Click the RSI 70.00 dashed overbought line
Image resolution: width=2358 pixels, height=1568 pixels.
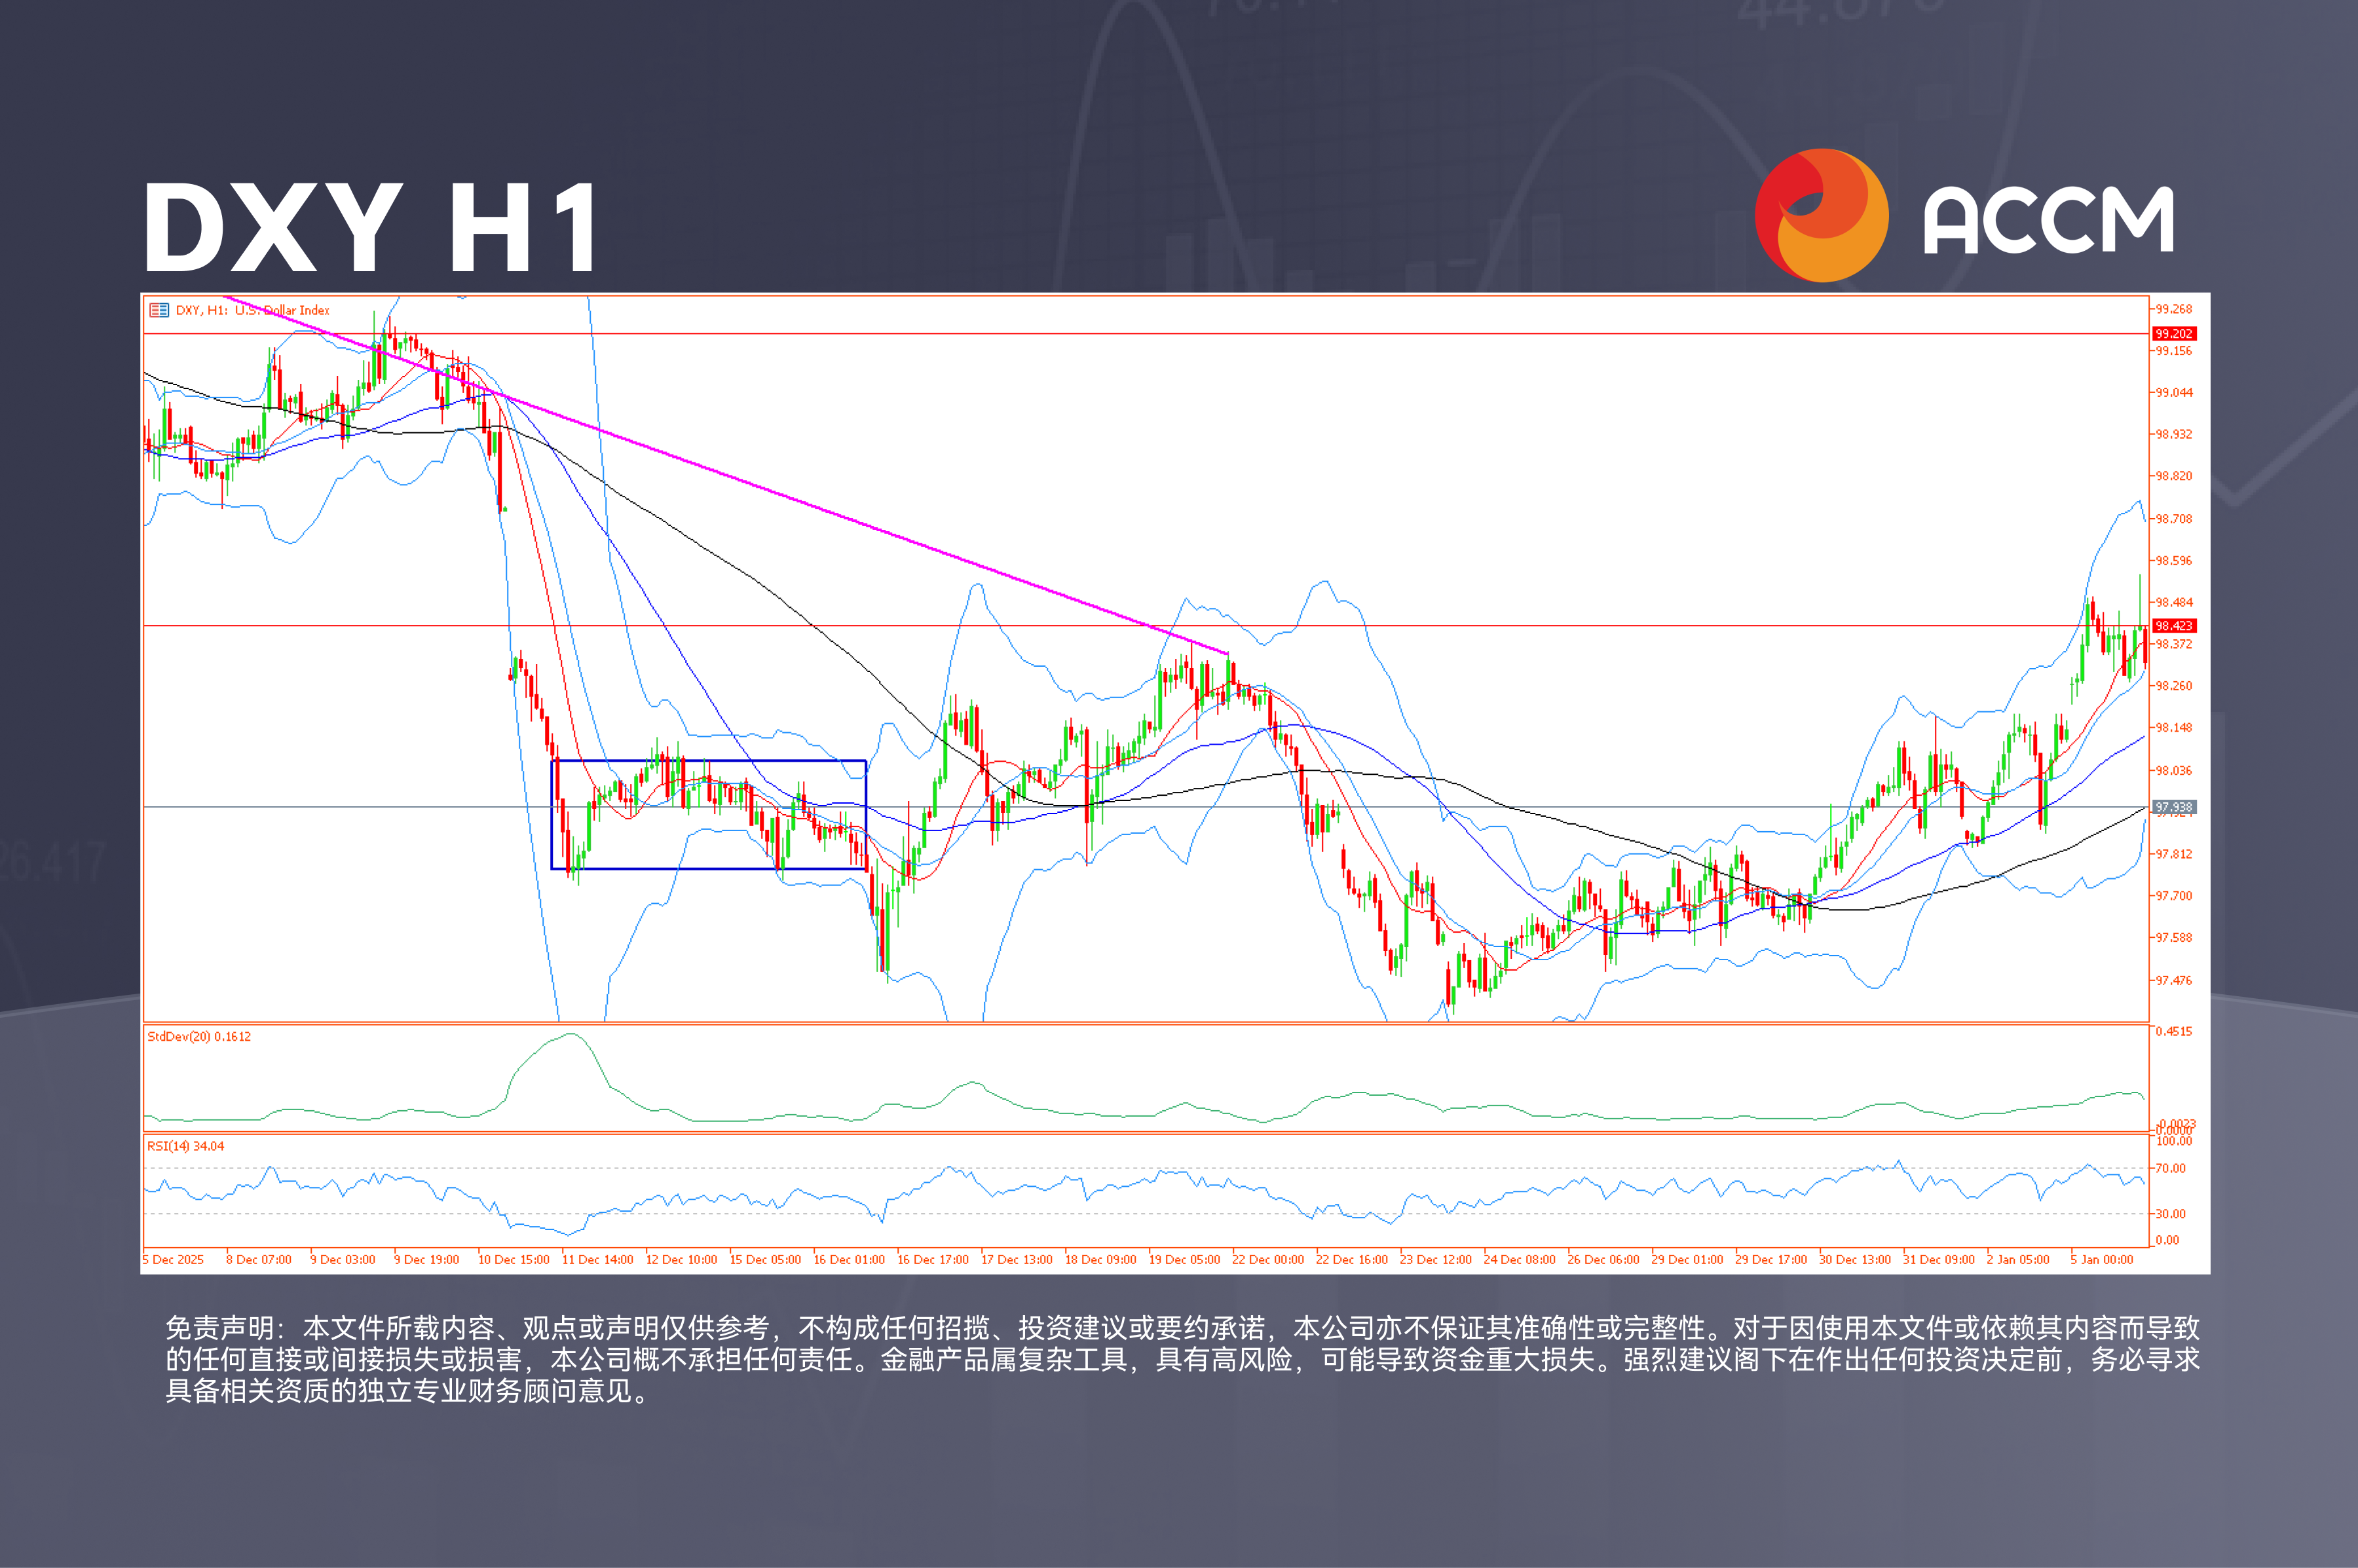pyautogui.click(x=1000, y=1168)
